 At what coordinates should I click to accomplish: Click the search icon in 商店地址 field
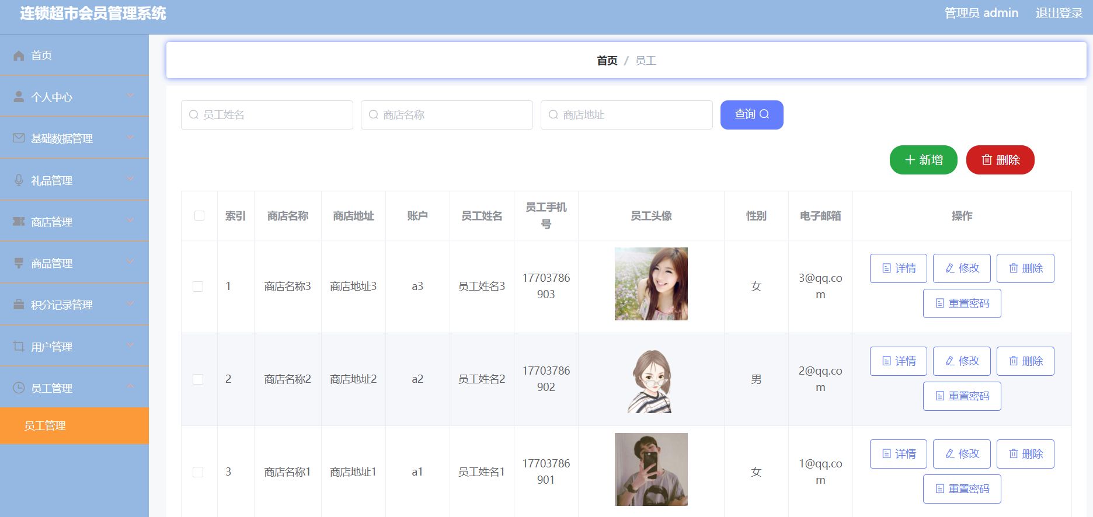point(554,115)
